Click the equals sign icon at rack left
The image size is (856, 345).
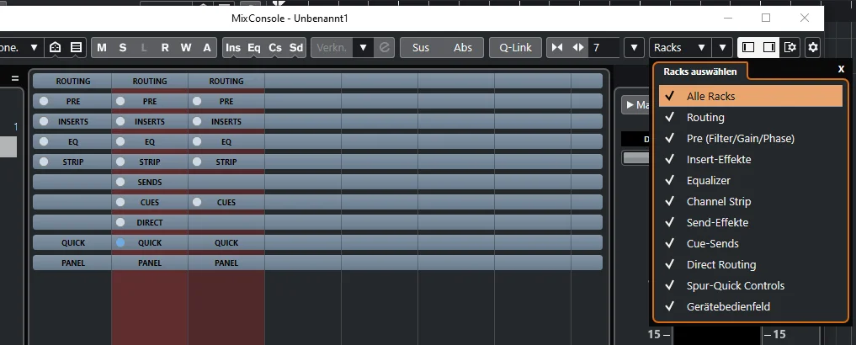pyautogui.click(x=15, y=78)
